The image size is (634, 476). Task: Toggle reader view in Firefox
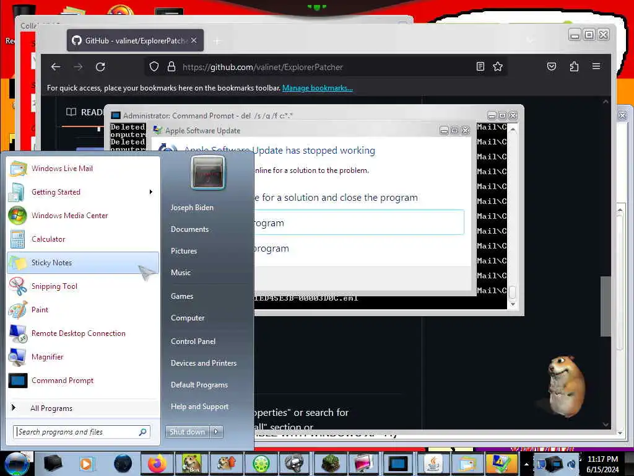pos(480,66)
